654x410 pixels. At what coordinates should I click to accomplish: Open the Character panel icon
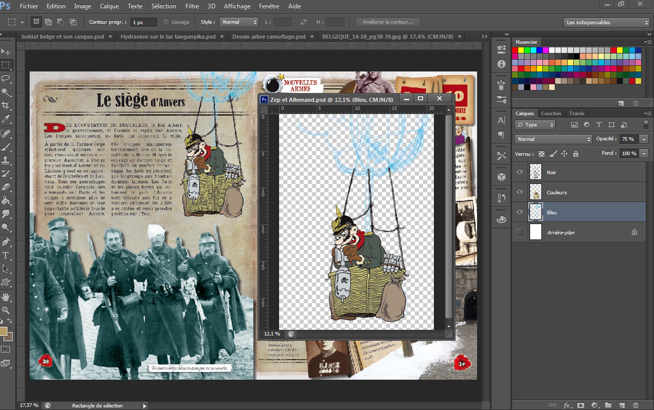(501, 120)
